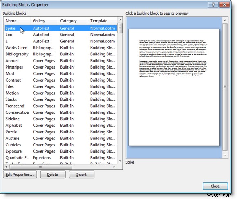This screenshot has width=237, height=199.
Task: Select the Bibliography entry
Action: (x=61, y=54)
